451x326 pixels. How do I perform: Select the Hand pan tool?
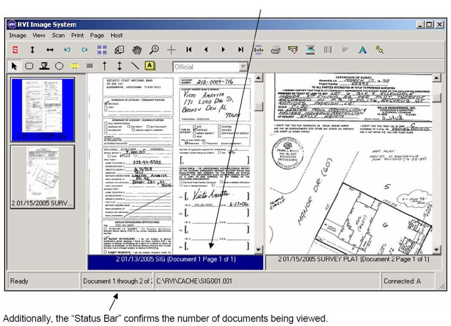[137, 51]
